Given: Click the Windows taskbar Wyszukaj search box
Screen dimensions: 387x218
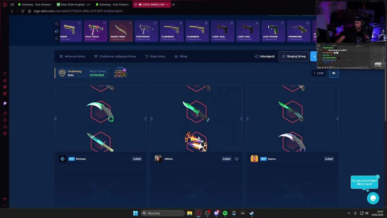Looking at the screenshot, I should click(163, 213).
